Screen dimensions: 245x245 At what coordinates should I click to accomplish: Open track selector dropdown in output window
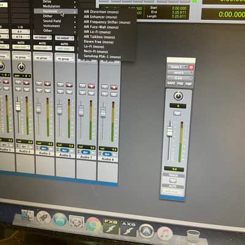178,67
